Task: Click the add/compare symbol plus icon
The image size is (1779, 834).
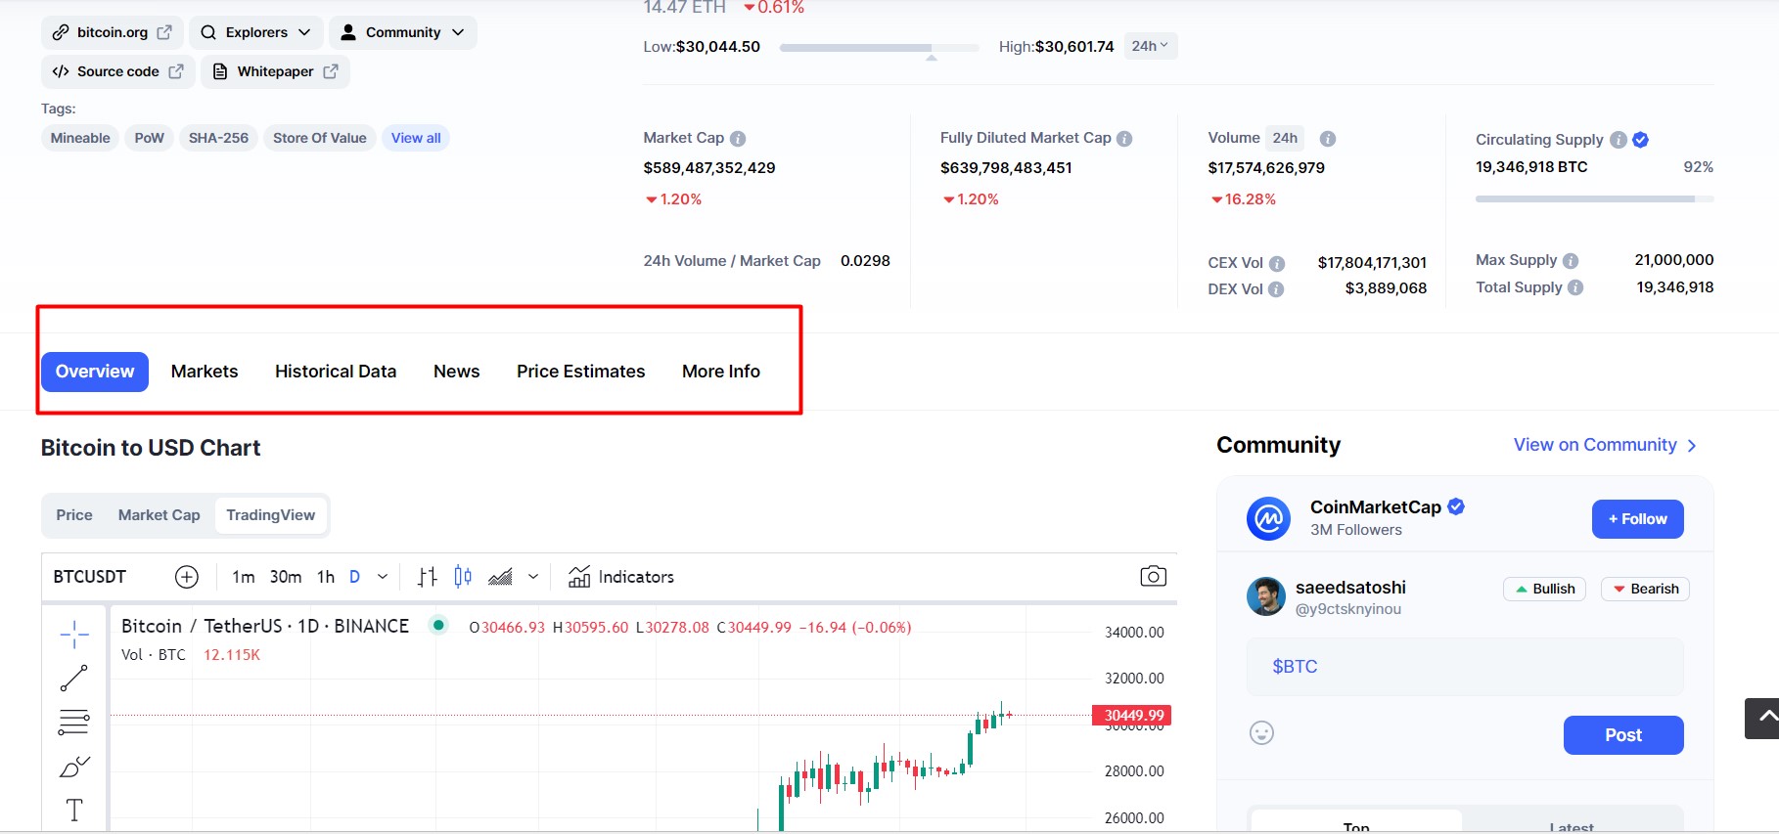Action: tap(187, 577)
